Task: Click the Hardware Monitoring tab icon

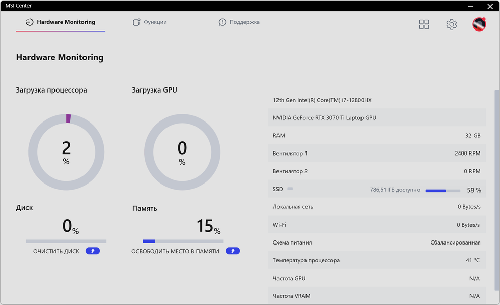Action: [30, 22]
